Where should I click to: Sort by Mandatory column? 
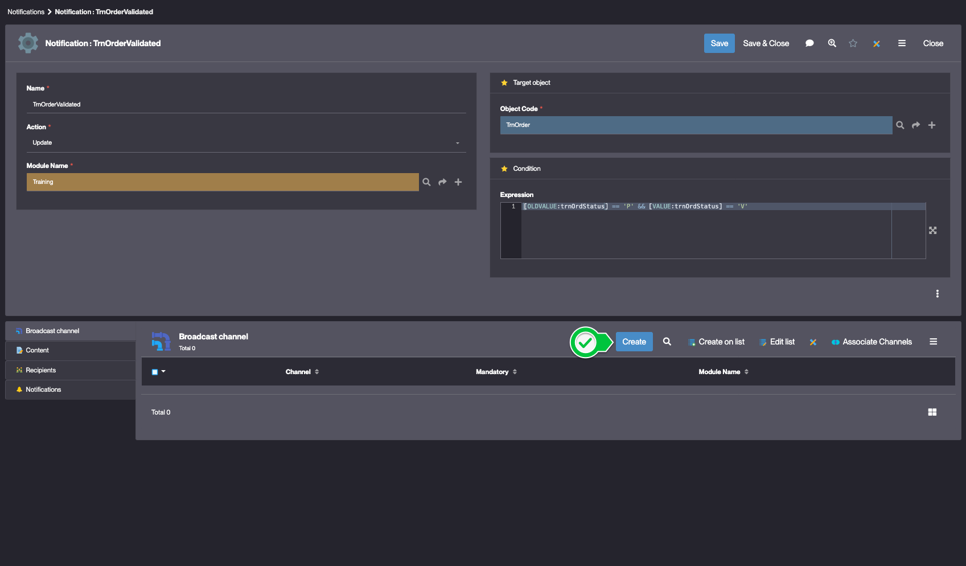point(496,372)
